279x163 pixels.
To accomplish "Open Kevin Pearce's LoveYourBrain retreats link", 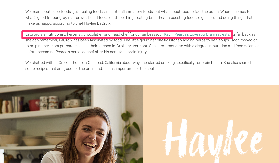I will [x=197, y=34].
